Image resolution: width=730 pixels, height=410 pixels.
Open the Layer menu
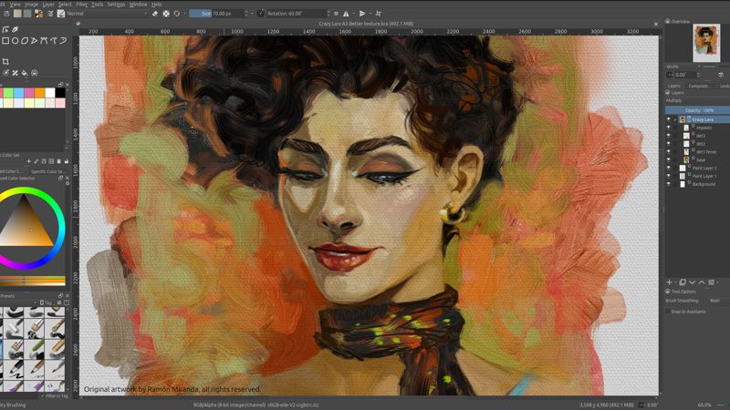[x=48, y=5]
